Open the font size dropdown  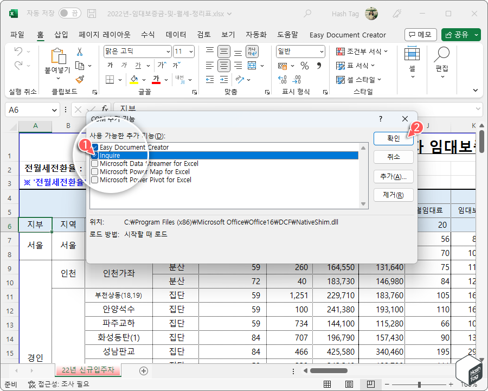pyautogui.click(x=191, y=52)
